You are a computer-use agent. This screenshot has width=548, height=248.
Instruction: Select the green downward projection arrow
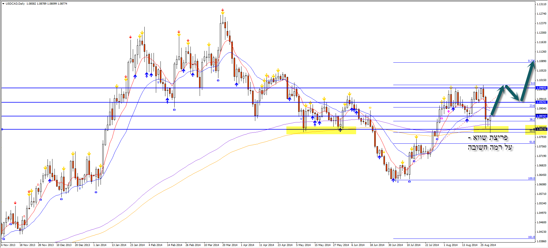513,93
